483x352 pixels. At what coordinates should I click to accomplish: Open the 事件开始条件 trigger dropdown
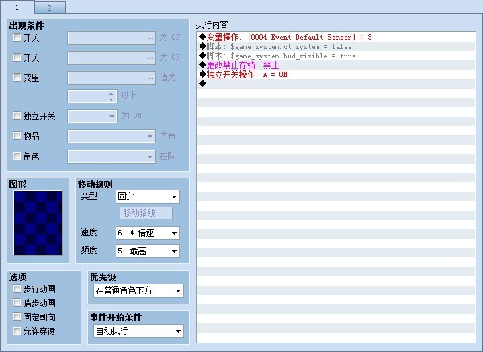tap(138, 331)
